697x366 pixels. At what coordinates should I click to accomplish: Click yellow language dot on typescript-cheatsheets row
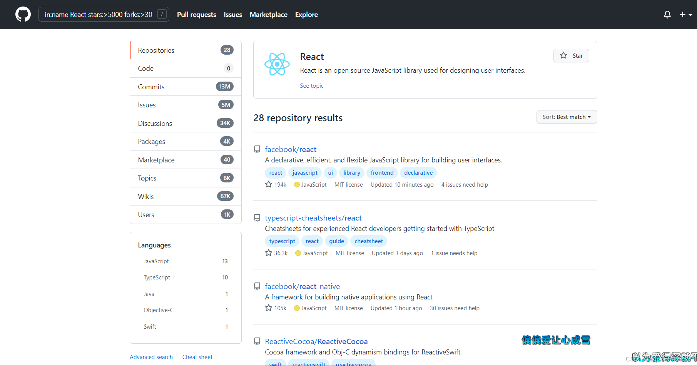click(298, 253)
